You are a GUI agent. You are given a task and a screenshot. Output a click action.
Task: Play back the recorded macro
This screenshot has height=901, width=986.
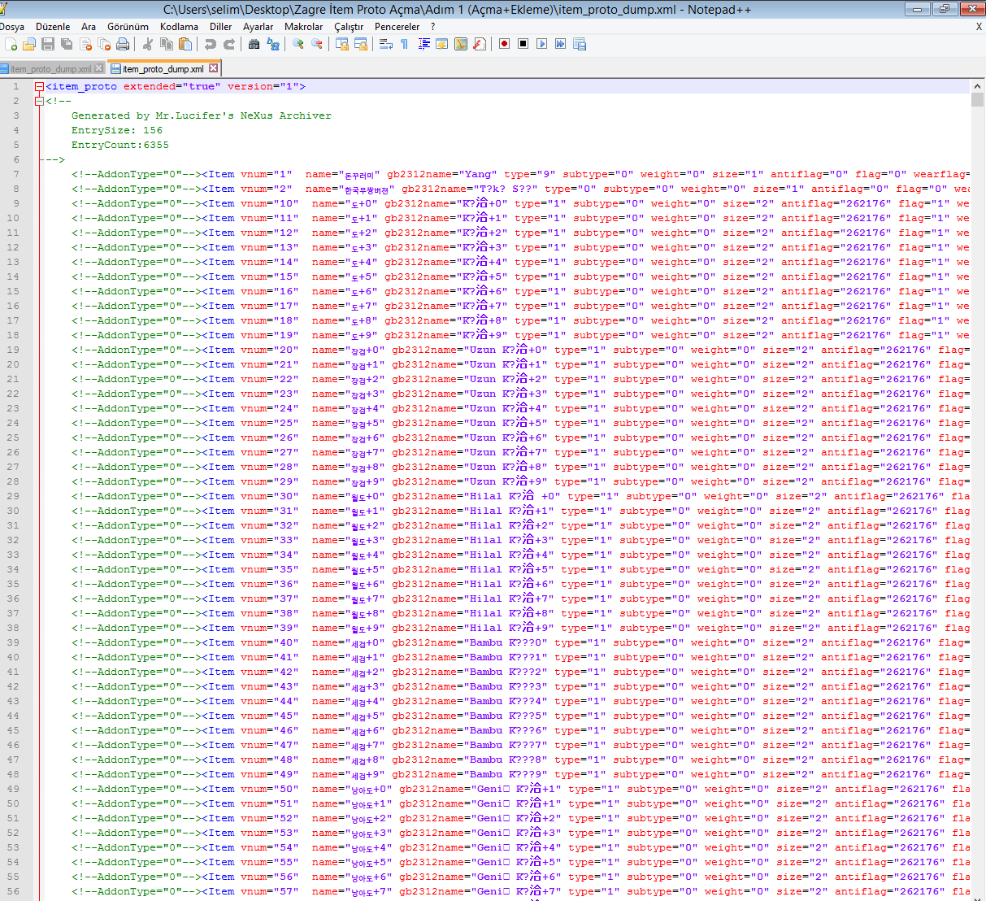(542, 44)
